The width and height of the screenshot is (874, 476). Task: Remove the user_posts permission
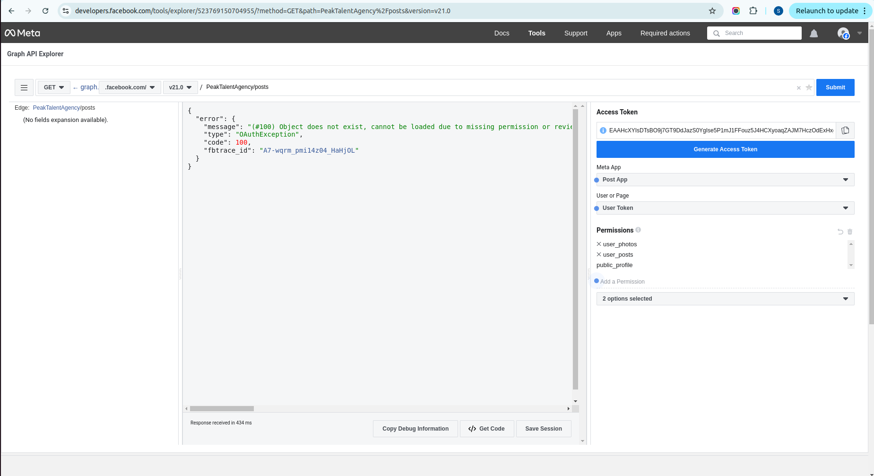click(x=599, y=255)
